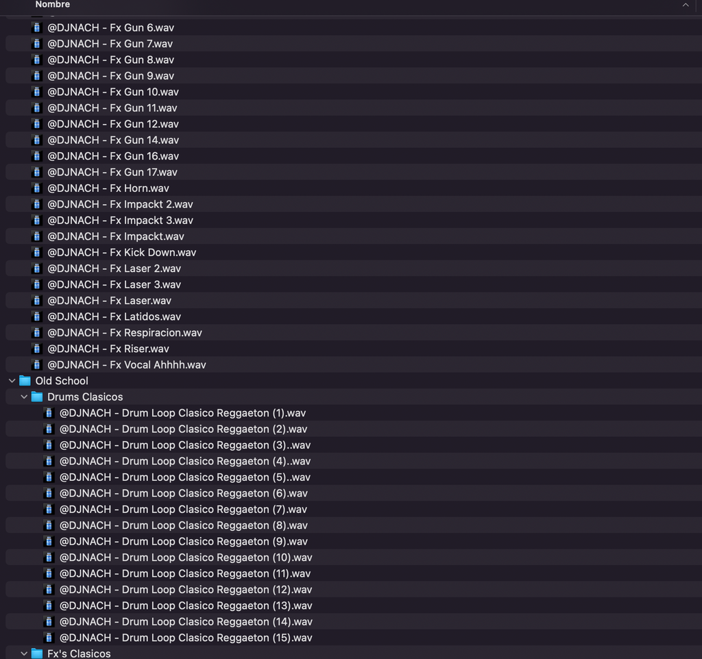Viewport: 702px width, 659px height.
Task: Click the wav icon for Fx Horn
Action: 37,188
